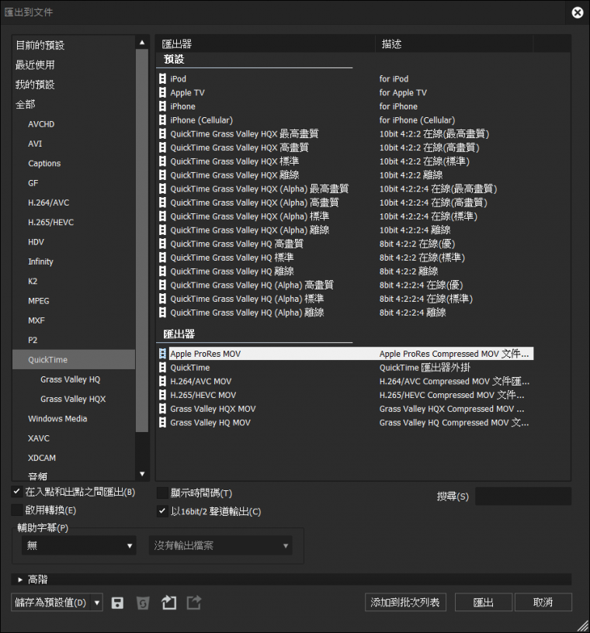Click film icon beside QuickTime exporter row
The image size is (590, 633).
tap(162, 368)
